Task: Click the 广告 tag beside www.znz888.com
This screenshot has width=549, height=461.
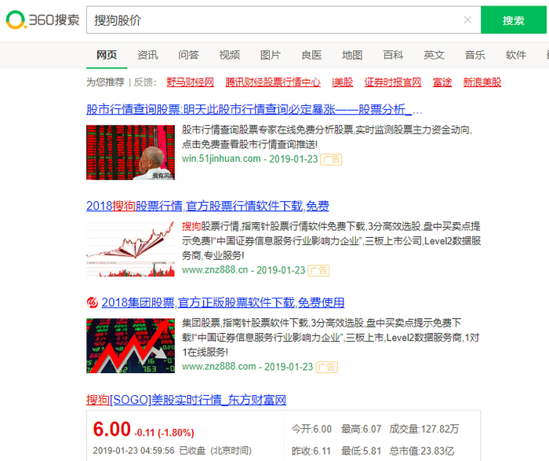Action: [327, 367]
